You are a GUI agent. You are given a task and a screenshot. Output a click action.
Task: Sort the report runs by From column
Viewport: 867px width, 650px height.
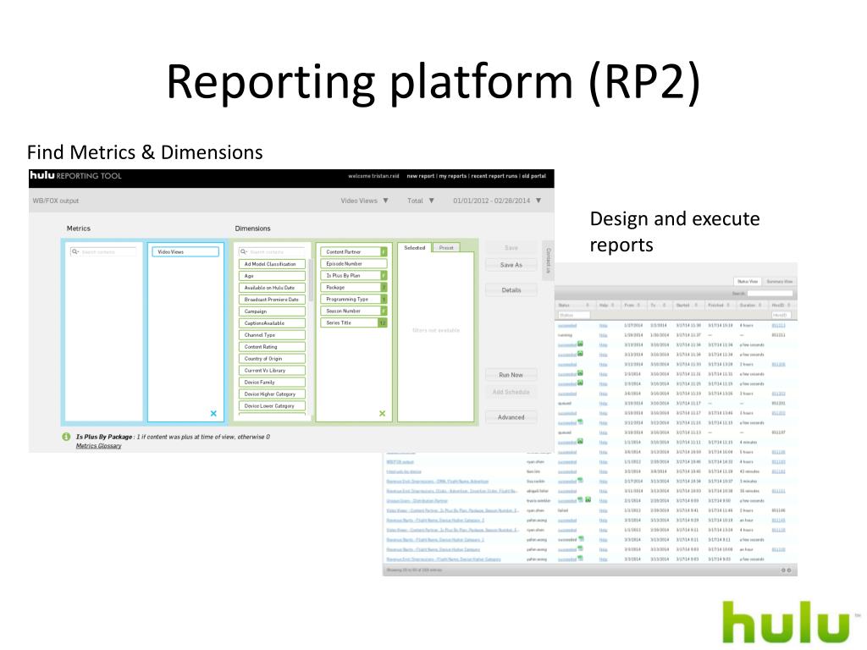(632, 305)
